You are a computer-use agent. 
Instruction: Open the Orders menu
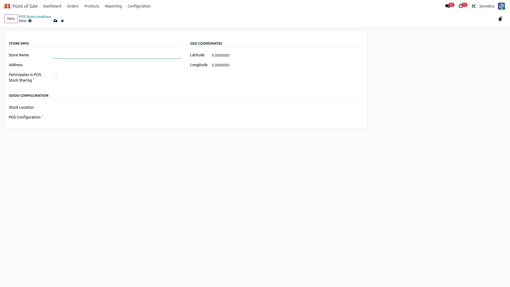[73, 6]
